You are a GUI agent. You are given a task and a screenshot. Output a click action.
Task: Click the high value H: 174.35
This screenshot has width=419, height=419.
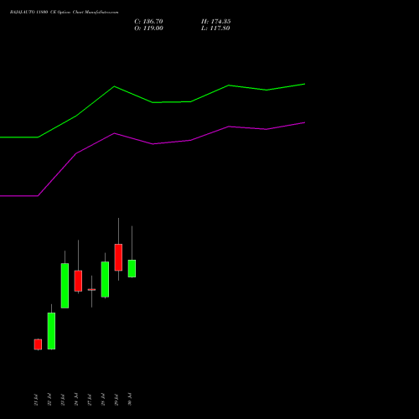(x=216, y=22)
